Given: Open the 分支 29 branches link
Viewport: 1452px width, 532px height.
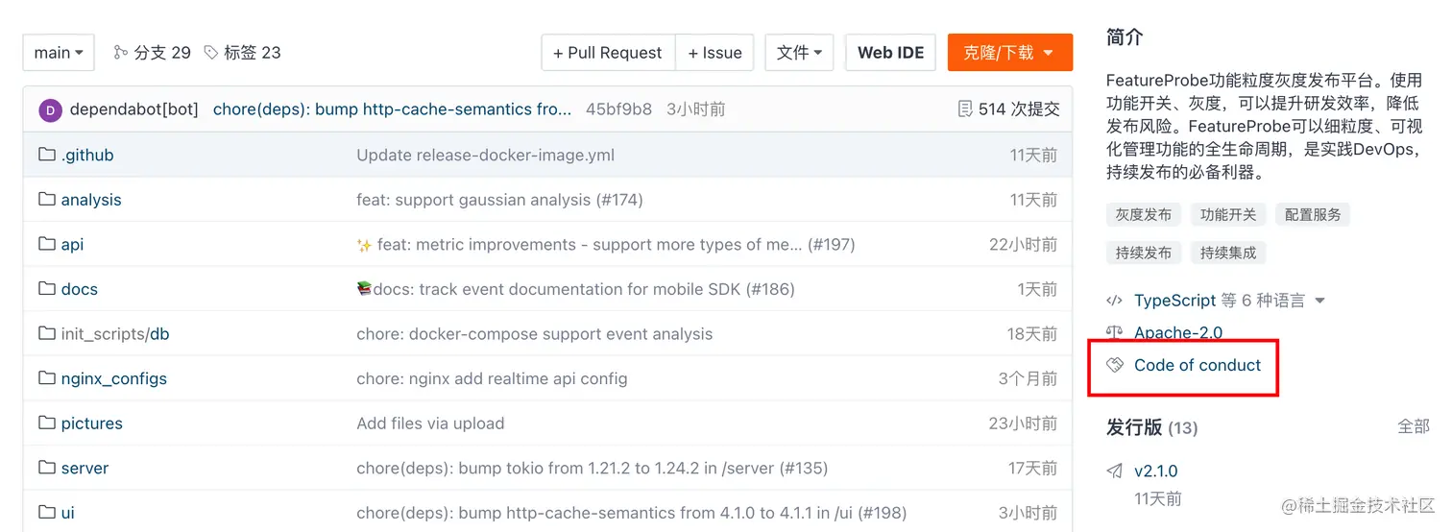Looking at the screenshot, I should 162,53.
